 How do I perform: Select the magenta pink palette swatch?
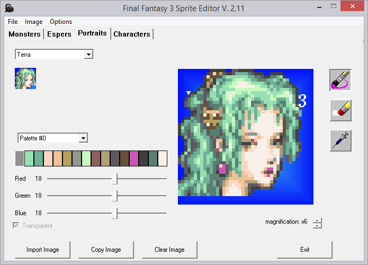point(134,158)
